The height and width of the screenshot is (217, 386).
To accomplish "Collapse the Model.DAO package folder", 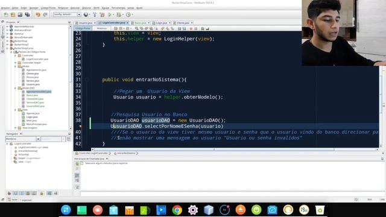I will (x=16, y=88).
